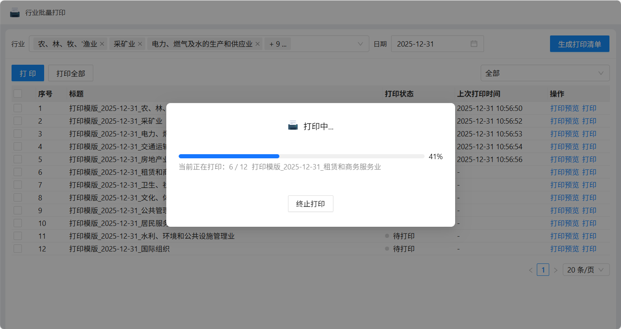Open the 全部 status filter dropdown
Viewport: 621px width, 329px height.
(x=545, y=73)
